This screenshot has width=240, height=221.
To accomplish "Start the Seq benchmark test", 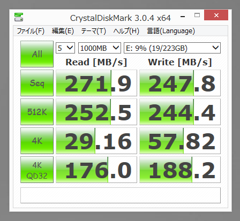I will [37, 83].
